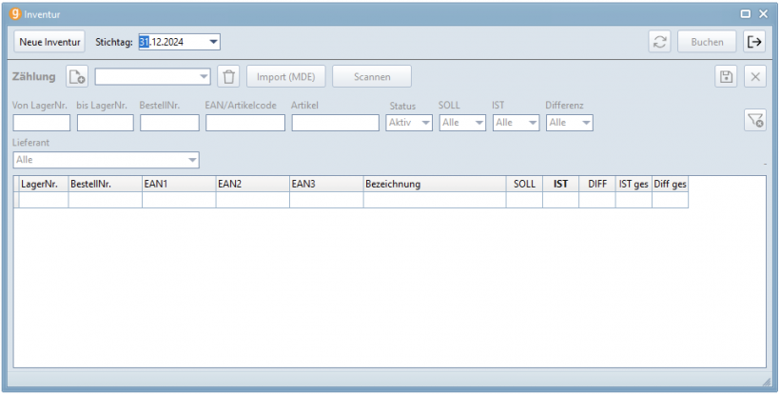The width and height of the screenshot is (780, 394).
Task: Open the Status dropdown showing Aktiv
Action: [x=425, y=123]
